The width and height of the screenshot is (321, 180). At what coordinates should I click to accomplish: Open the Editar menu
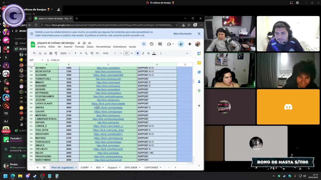pos(52,47)
